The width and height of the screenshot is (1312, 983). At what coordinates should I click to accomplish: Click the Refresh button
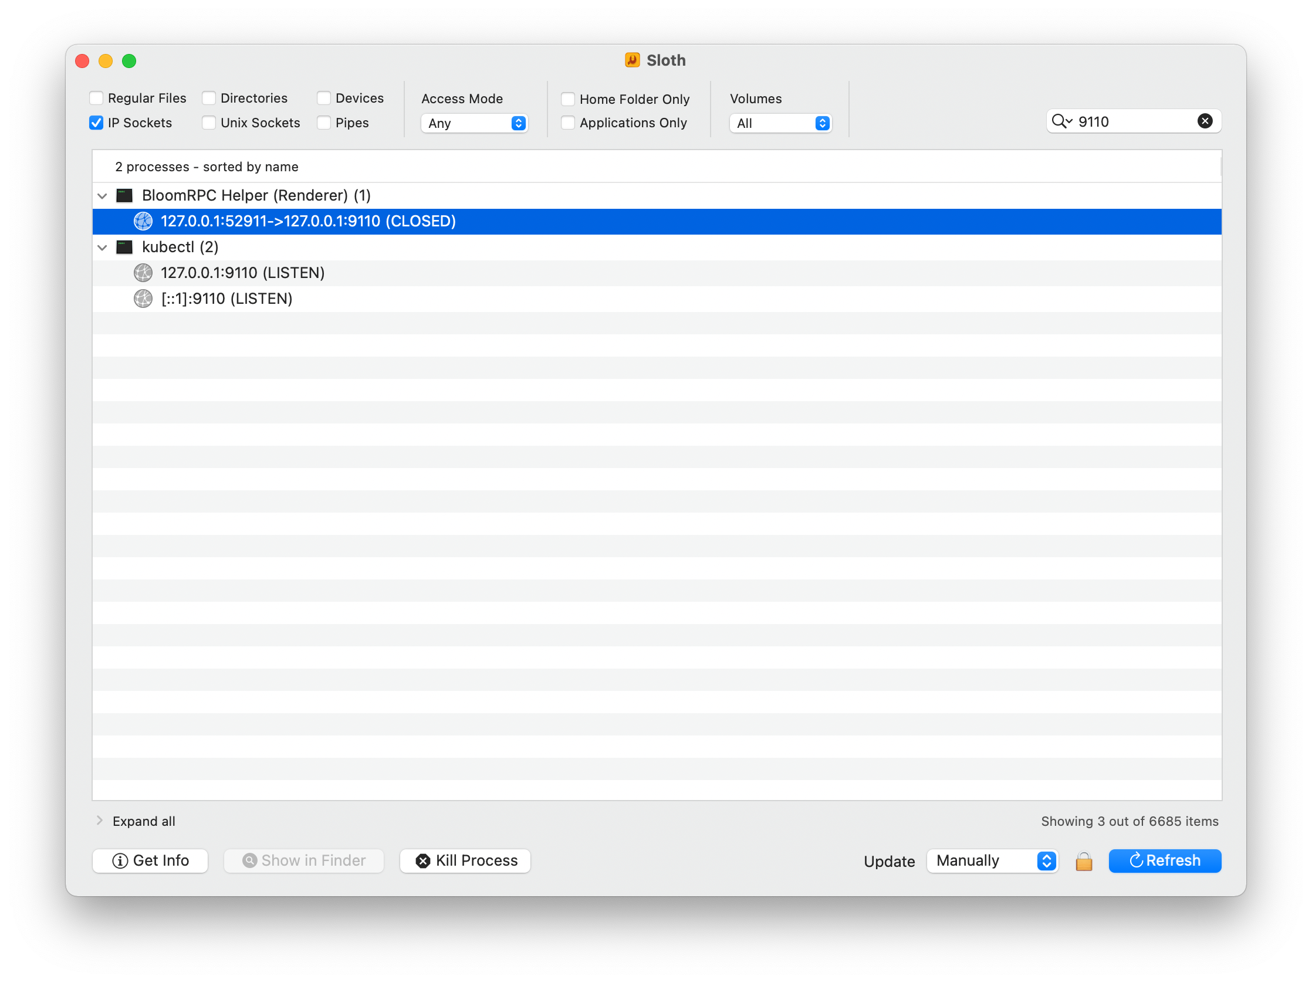point(1165,861)
